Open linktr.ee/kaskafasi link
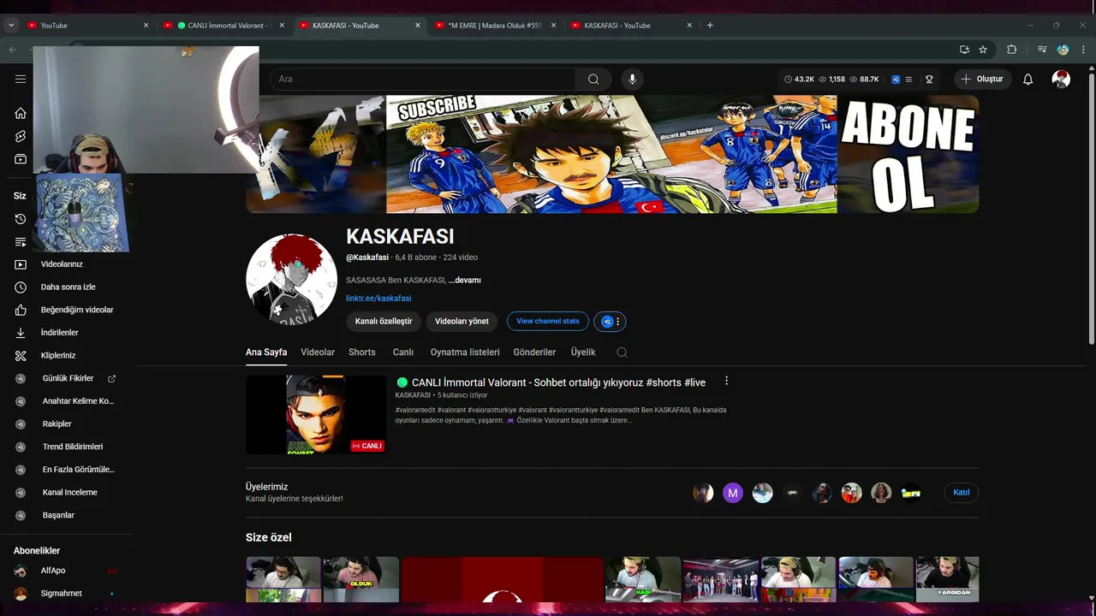 (x=378, y=299)
